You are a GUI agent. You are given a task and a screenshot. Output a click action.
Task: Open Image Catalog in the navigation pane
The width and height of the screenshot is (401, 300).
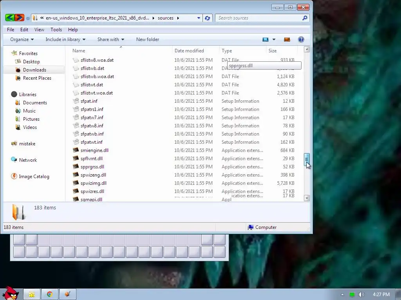(34, 176)
